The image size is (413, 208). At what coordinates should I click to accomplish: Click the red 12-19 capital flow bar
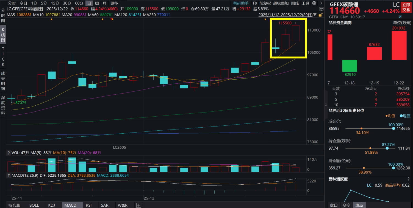click(374, 54)
